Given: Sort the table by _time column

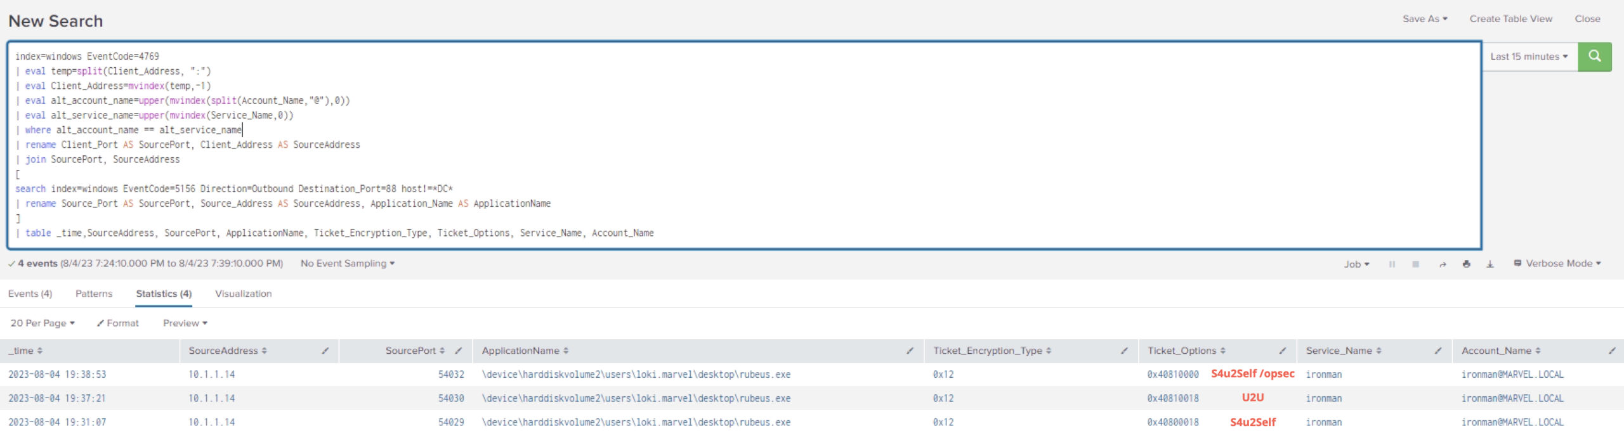Looking at the screenshot, I should (40, 351).
